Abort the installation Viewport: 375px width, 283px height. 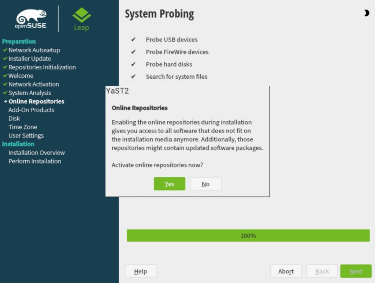[x=286, y=271]
